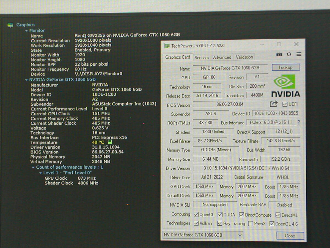Click the Driver Date field
Viewport: 330px width, 248px height.
coord(211,177)
